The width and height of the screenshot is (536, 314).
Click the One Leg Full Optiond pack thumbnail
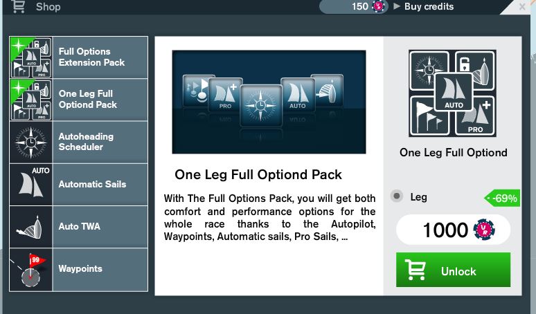tap(452, 93)
